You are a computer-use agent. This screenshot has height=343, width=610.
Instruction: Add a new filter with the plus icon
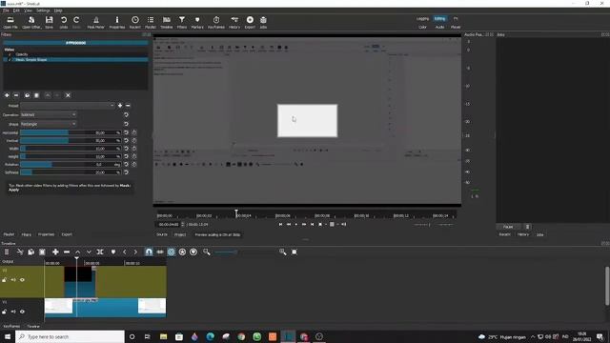(x=7, y=95)
